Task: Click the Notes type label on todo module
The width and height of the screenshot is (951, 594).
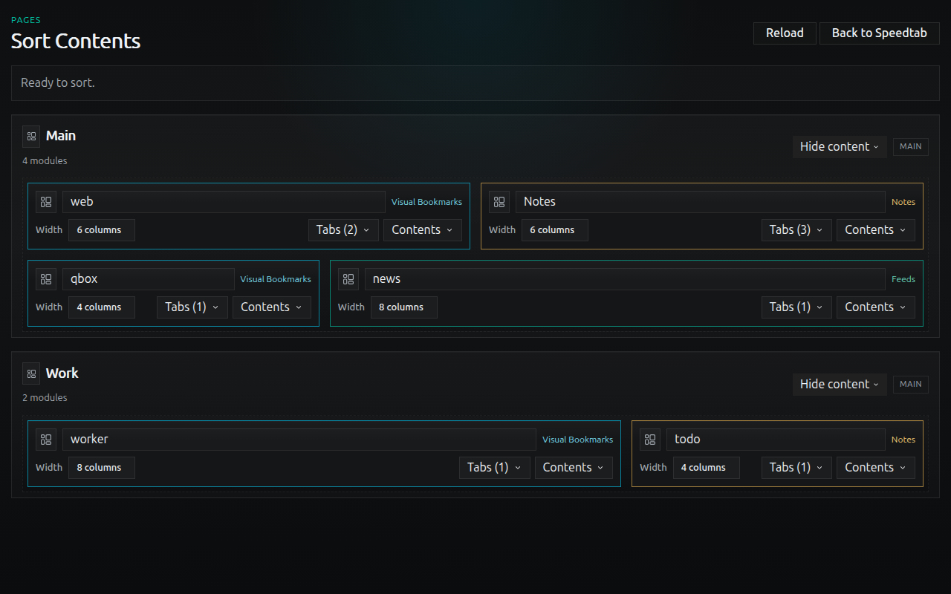Action: 903,440
